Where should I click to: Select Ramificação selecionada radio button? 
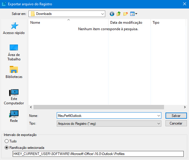click(7, 148)
